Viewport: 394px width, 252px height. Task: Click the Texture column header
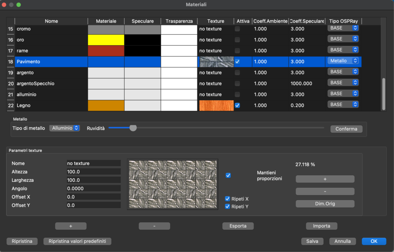point(215,21)
